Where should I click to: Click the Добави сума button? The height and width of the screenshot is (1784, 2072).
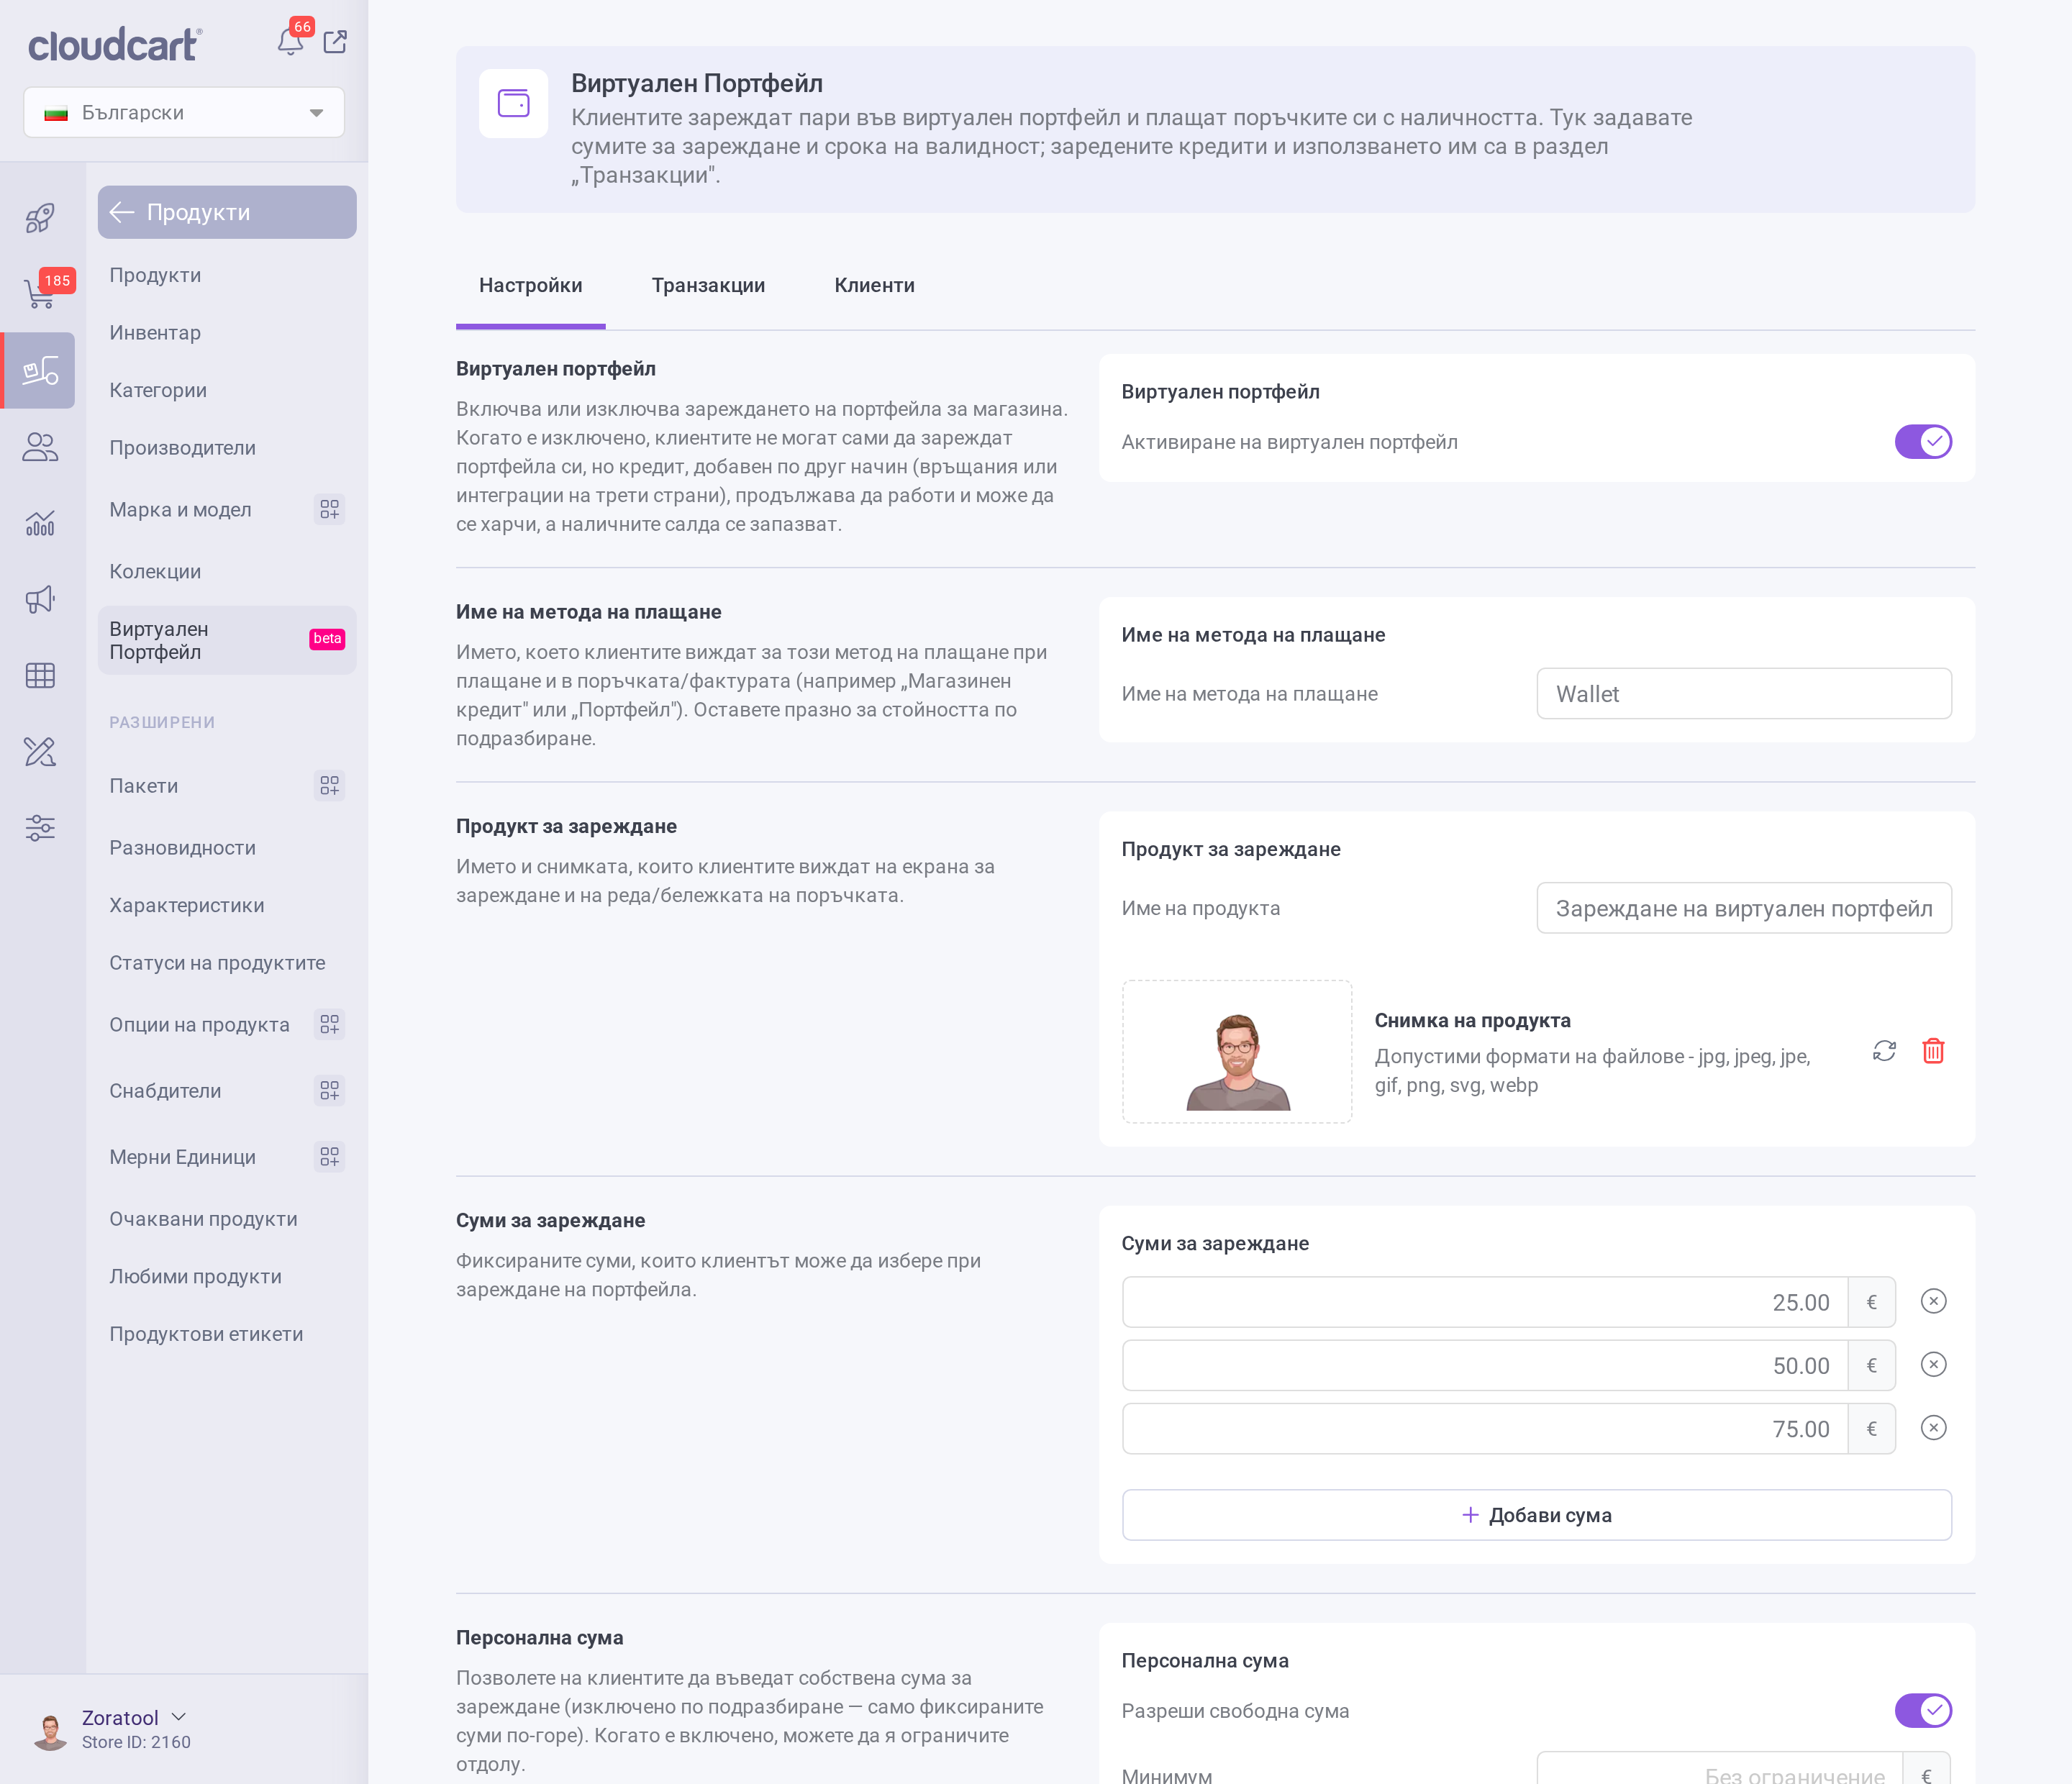1536,1515
